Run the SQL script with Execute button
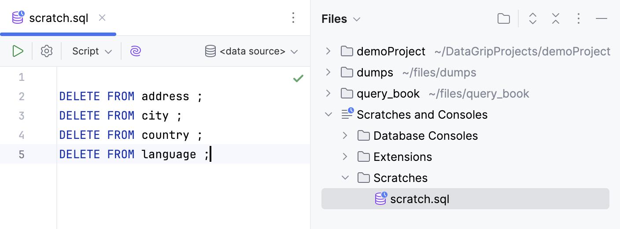 [x=18, y=51]
